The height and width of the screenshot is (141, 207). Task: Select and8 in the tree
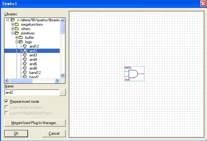[x=33, y=68]
